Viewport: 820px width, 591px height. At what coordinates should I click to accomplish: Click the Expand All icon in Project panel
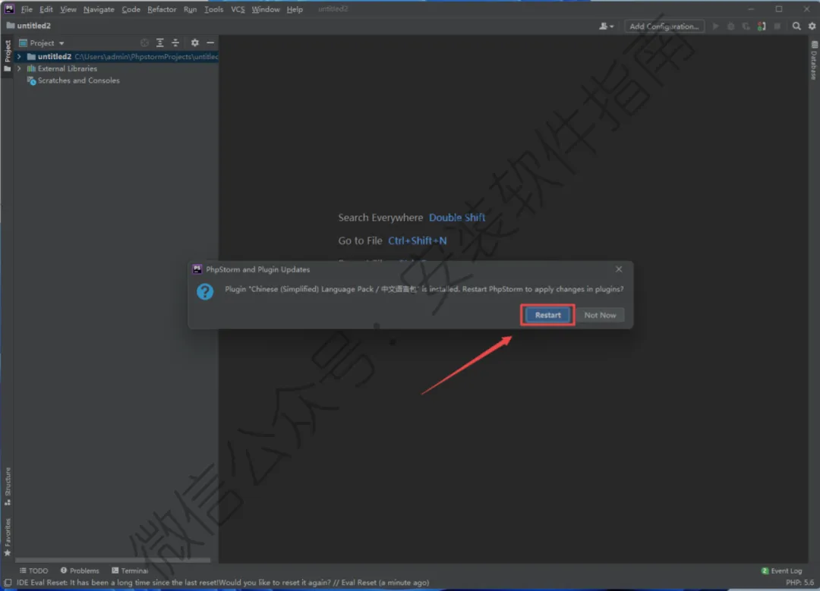(x=160, y=42)
